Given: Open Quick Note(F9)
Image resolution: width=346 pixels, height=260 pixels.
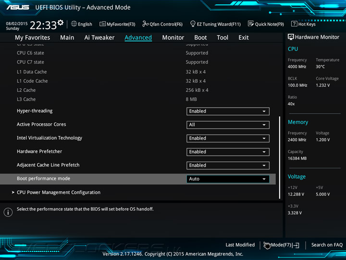Looking at the screenshot, I should point(266,24).
